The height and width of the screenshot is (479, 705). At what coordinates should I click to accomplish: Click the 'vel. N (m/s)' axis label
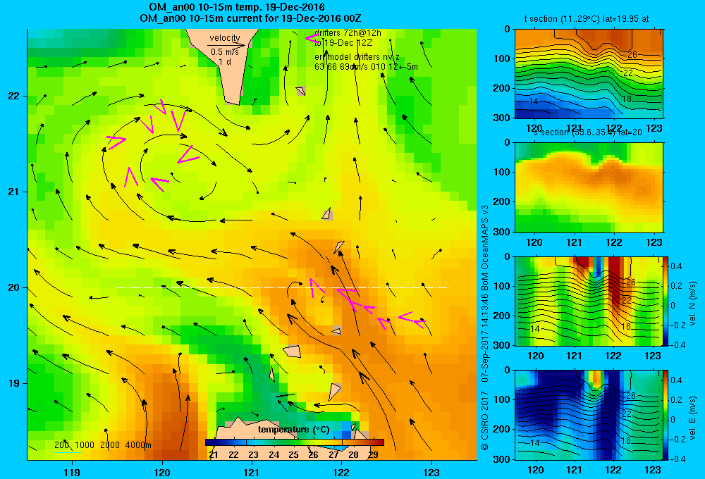[x=693, y=304]
